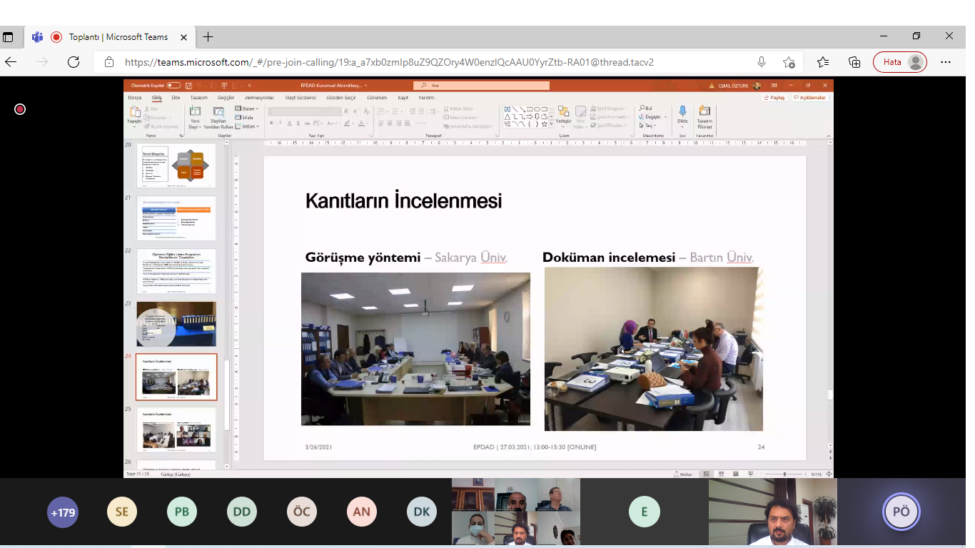This screenshot has width=975, height=548.
Task: Click the PowerPoint zoom slider
Action: click(x=784, y=474)
